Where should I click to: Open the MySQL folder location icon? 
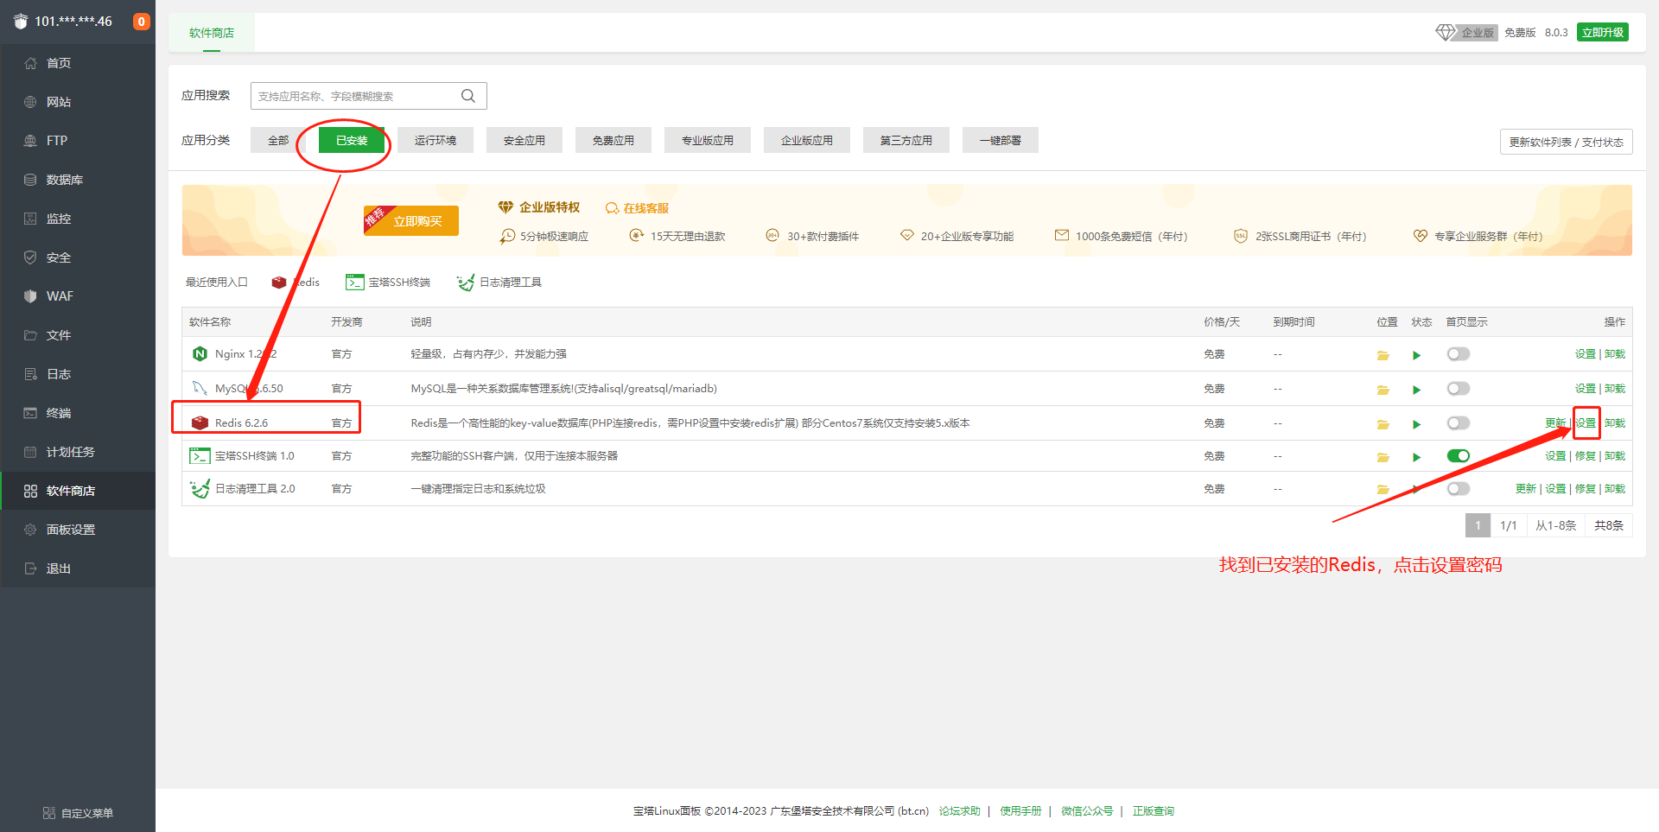(1382, 390)
